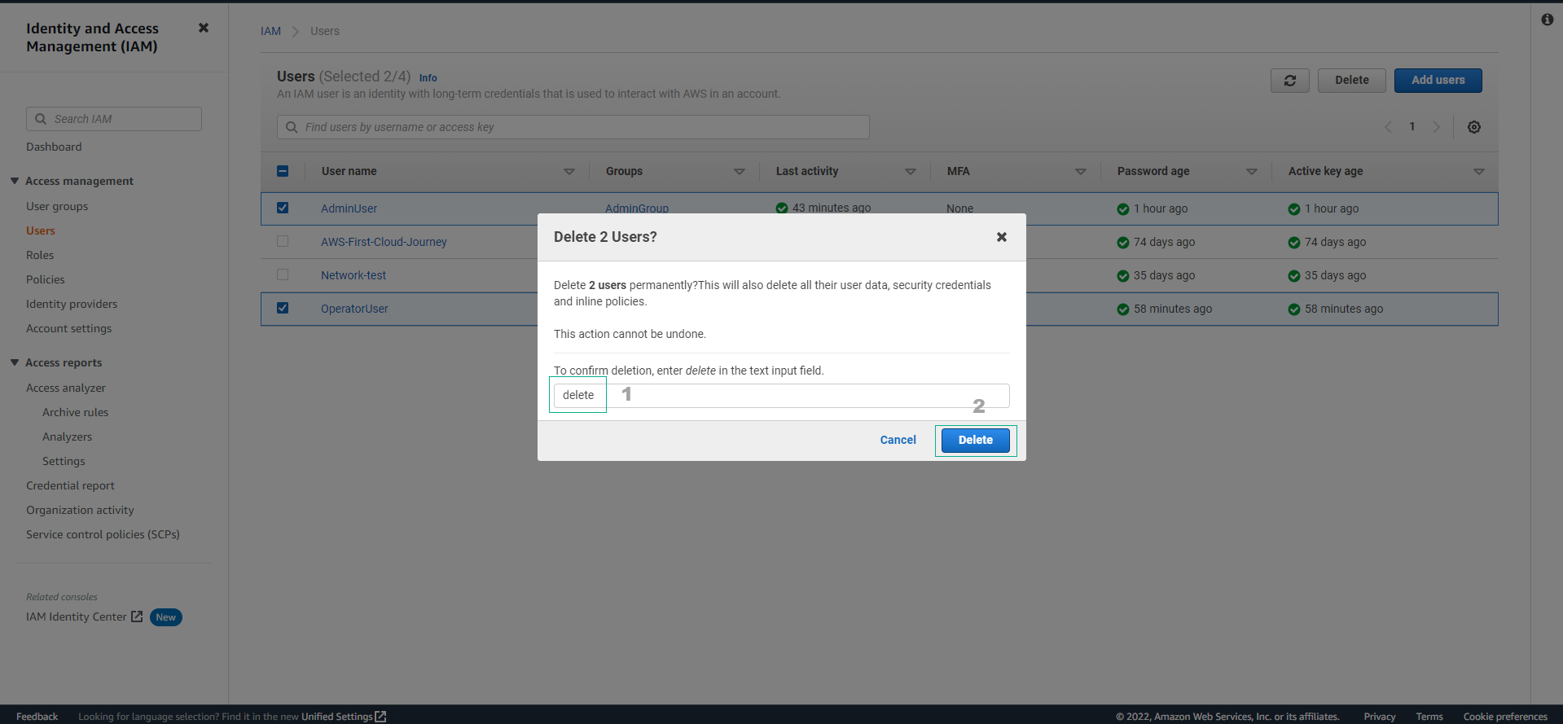1563x724 pixels.
Task: Sort by Password age column arrow
Action: 1252,172
